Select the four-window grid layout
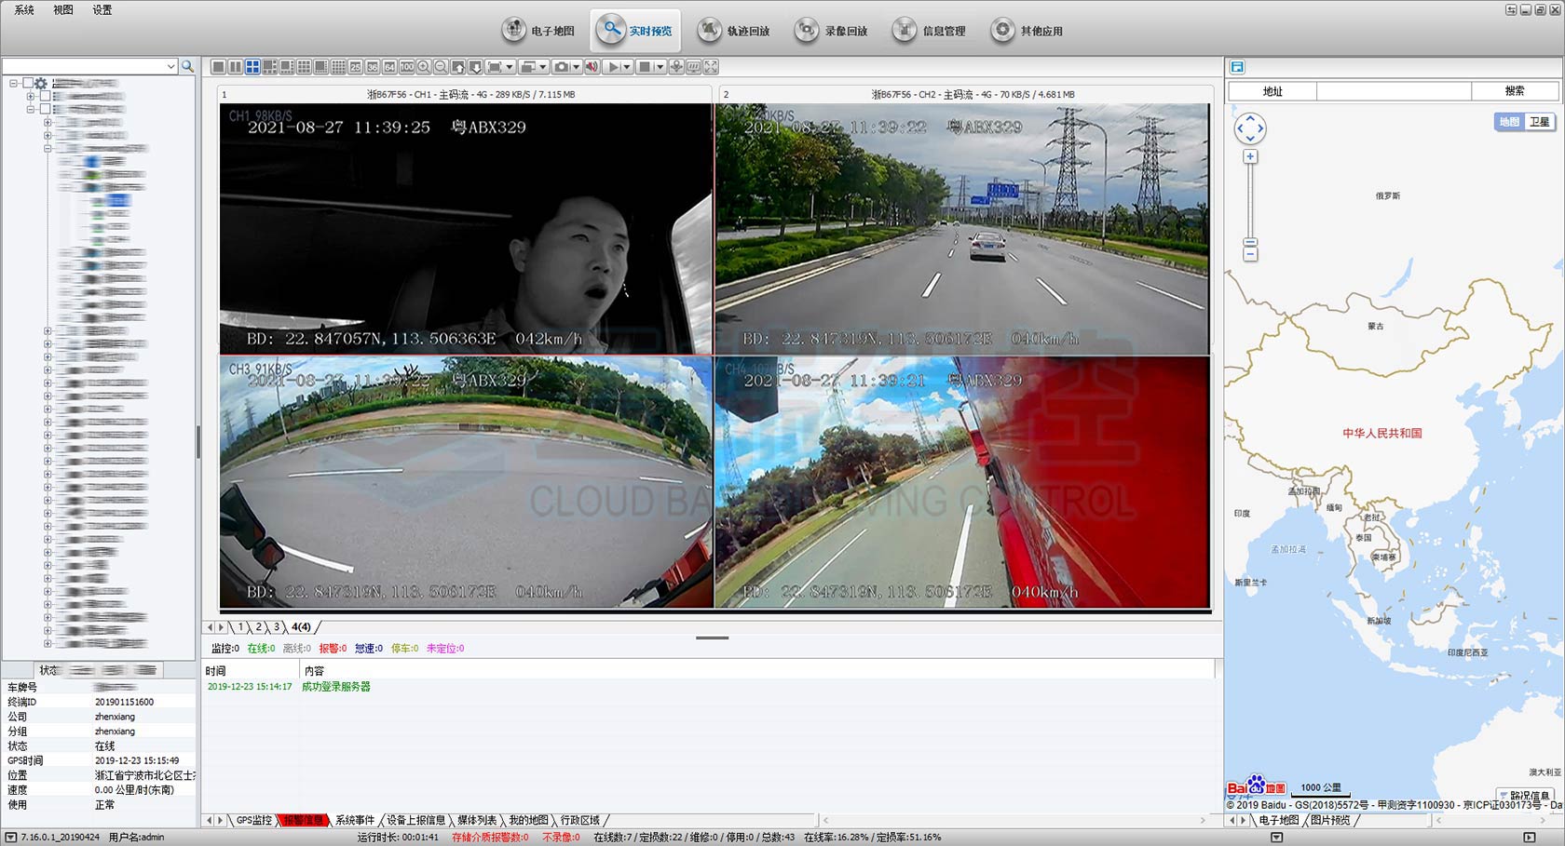This screenshot has width=1565, height=846. click(x=252, y=67)
